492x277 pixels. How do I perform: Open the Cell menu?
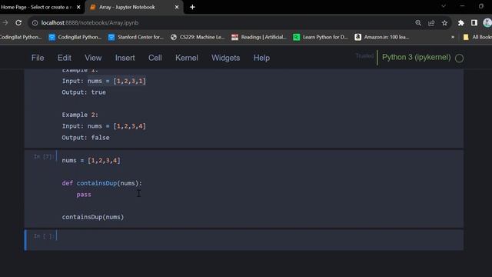pos(155,58)
